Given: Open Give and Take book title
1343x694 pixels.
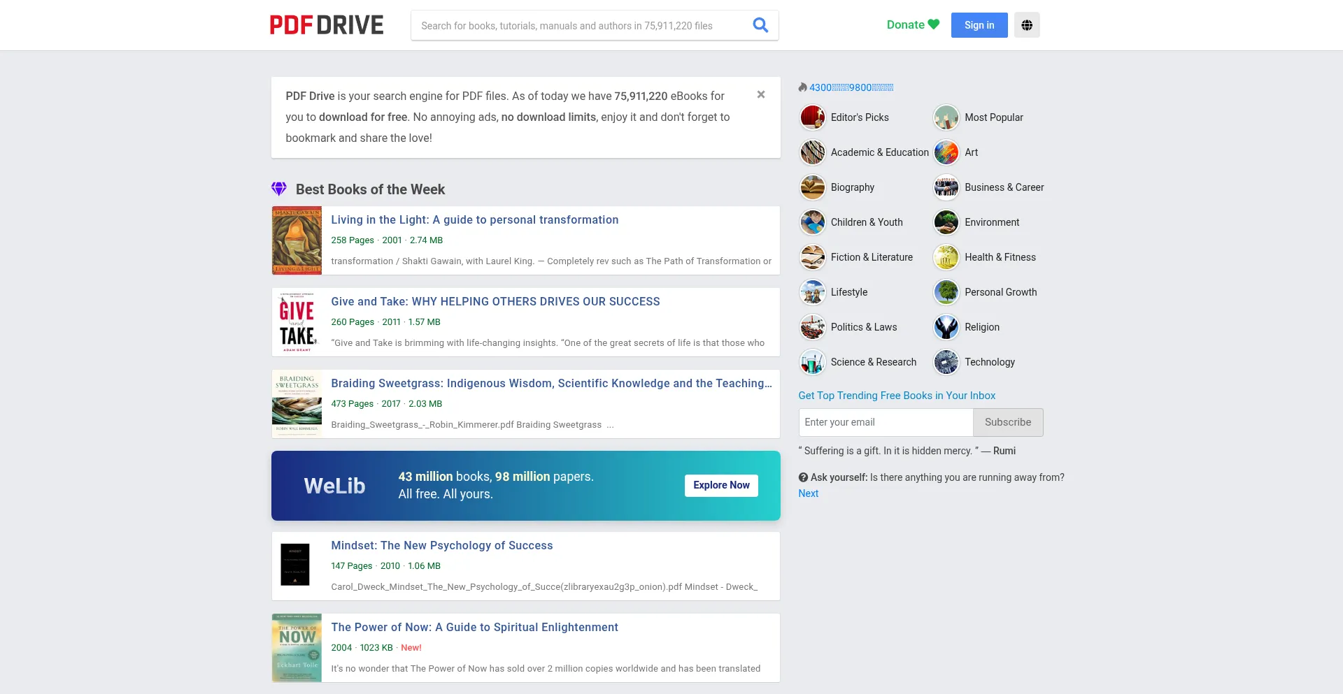Looking at the screenshot, I should coord(495,301).
